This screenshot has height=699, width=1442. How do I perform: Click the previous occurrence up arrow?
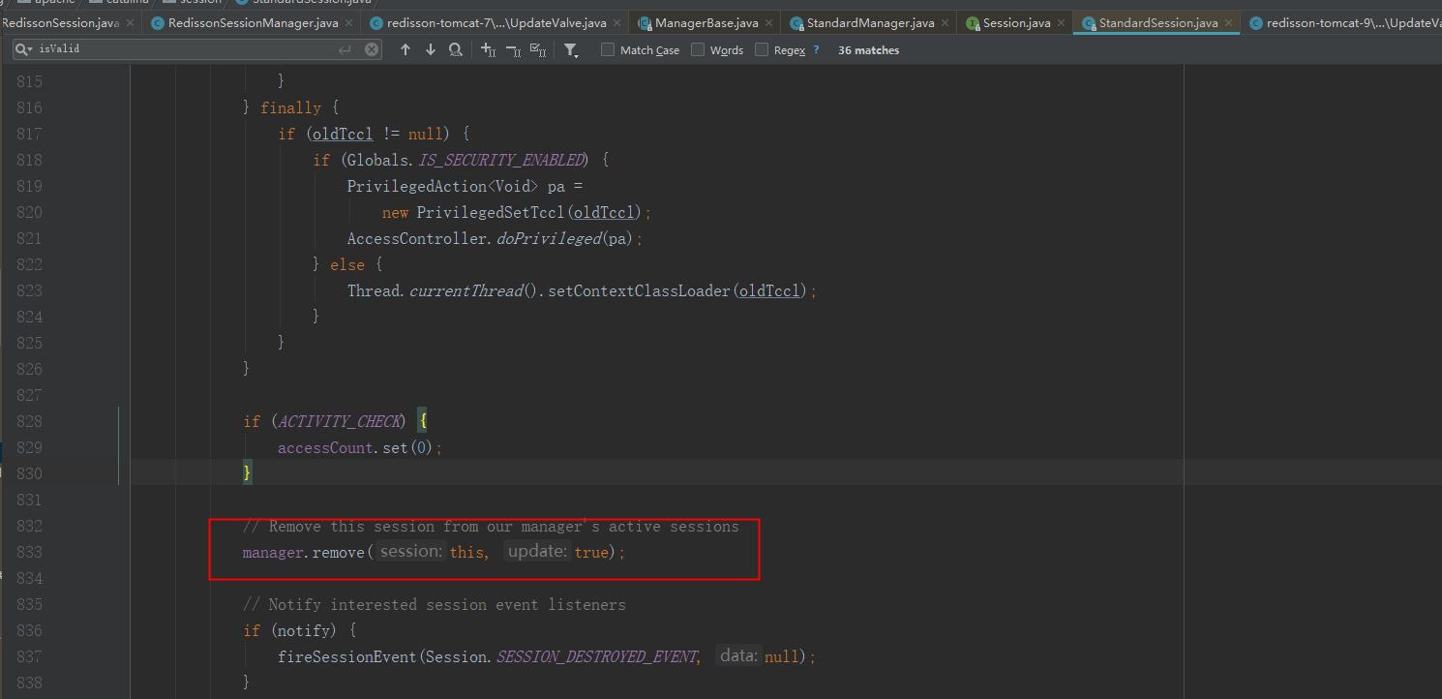tap(406, 49)
